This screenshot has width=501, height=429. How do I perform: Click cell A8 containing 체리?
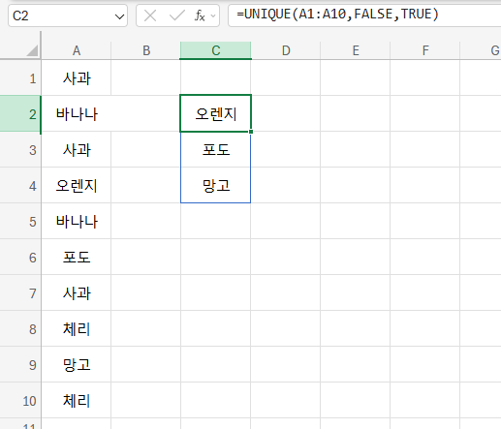77,328
